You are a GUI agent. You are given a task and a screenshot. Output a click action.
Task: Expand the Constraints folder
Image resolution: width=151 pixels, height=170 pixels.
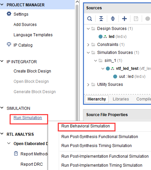(x=88, y=45)
